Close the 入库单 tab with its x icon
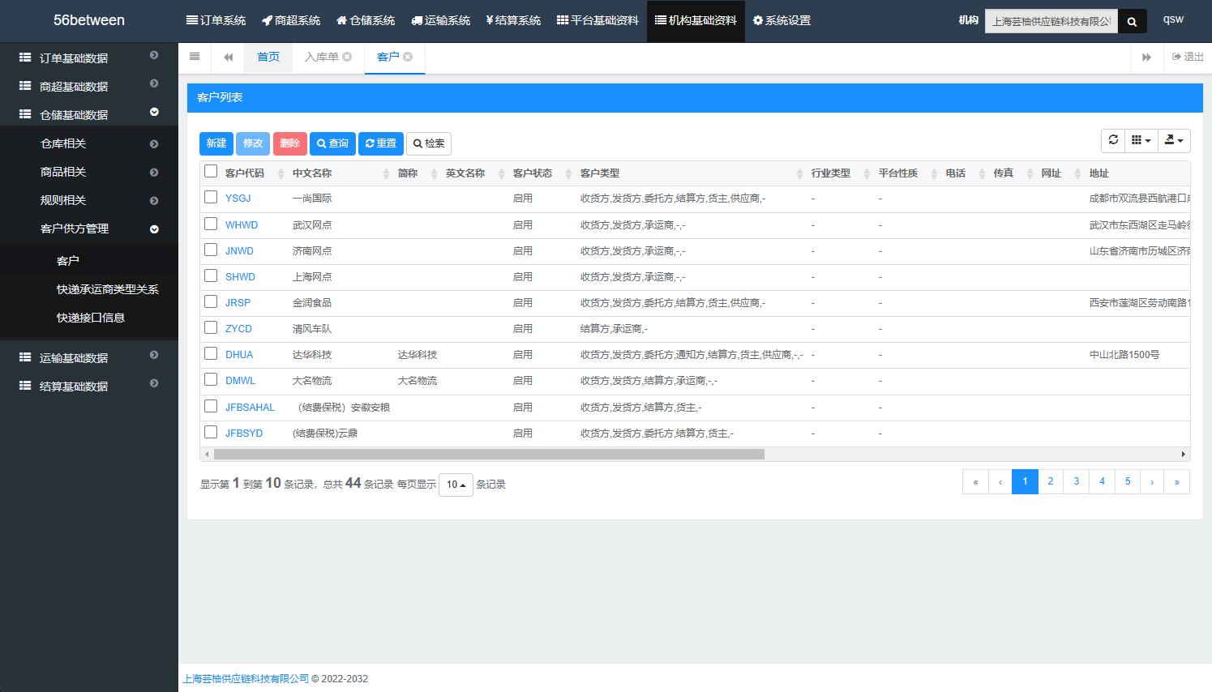 pos(347,57)
